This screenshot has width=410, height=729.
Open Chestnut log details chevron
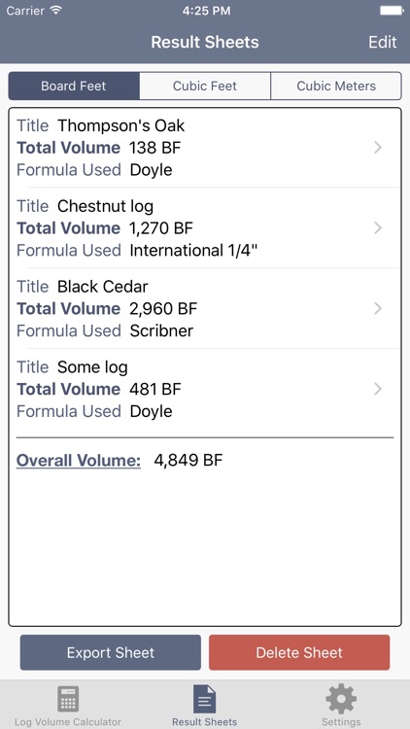point(378,227)
